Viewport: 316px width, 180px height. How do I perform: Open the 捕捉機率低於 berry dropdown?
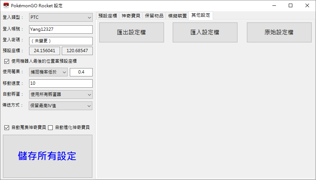coord(48,72)
